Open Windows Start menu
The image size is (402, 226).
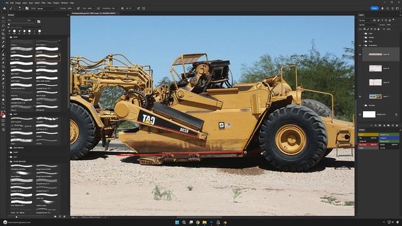click(x=177, y=222)
